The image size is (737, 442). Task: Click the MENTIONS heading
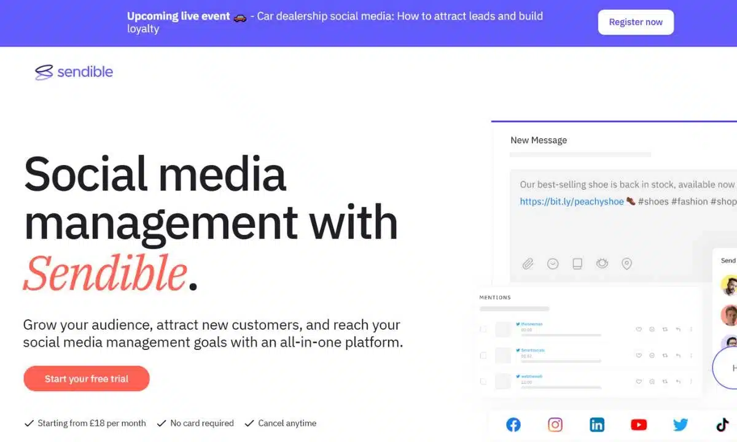point(495,298)
